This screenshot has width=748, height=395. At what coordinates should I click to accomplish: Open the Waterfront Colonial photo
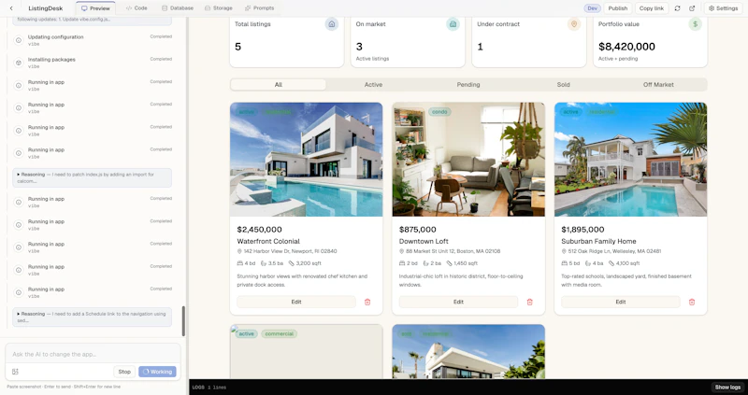point(307,160)
